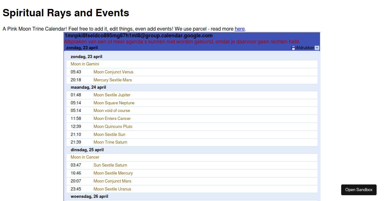Image resolution: width=384 pixels, height=201 pixels.
Task: Open the "here" link about parcel
Action: [x=239, y=29]
